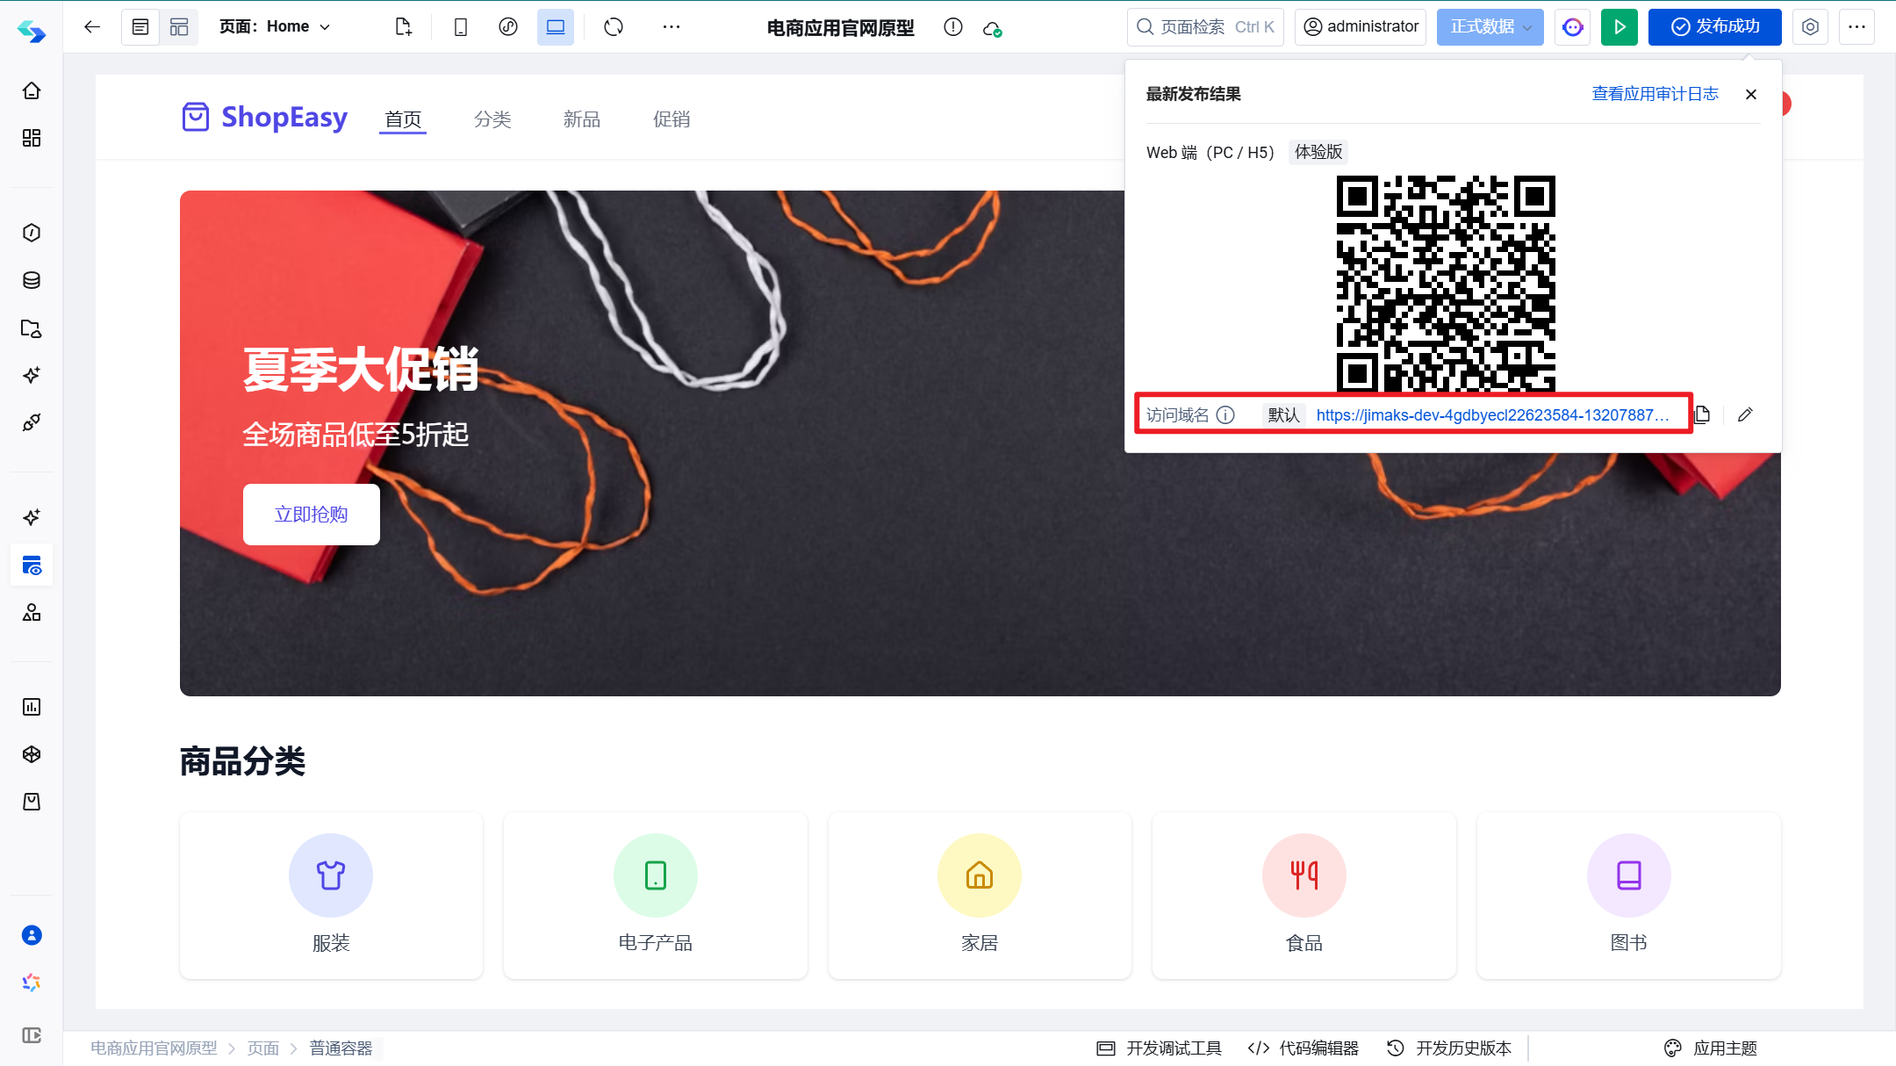Open 代码编辑器 in bottom bar
The height and width of the screenshot is (1066, 1896).
click(x=1303, y=1048)
